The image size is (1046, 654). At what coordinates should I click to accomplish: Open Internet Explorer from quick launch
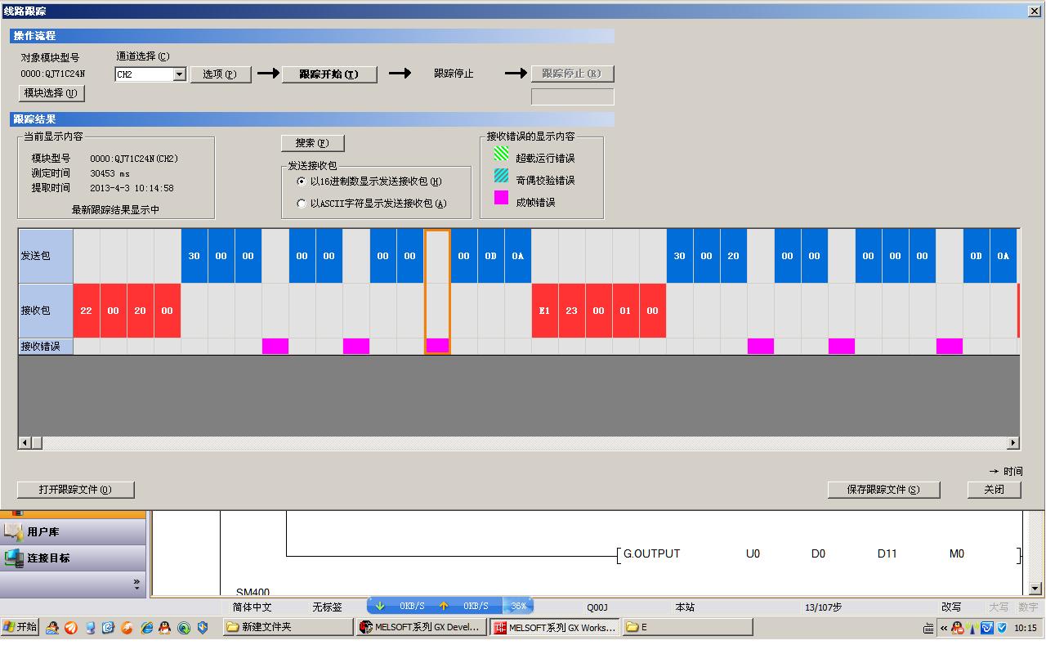tap(146, 628)
